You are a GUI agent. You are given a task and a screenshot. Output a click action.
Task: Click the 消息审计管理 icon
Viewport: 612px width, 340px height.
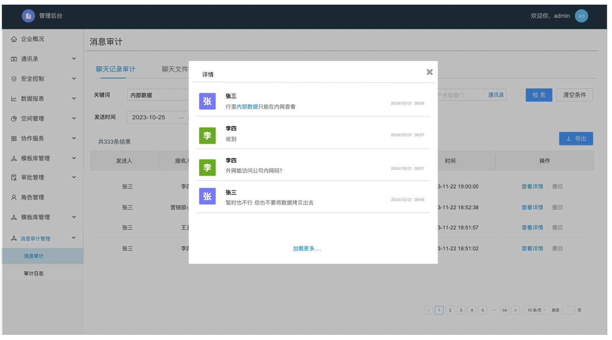pyautogui.click(x=14, y=238)
